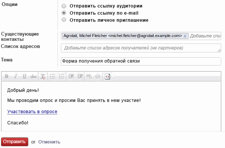Underline the selected text
The image size is (225, 148).
[24, 76]
